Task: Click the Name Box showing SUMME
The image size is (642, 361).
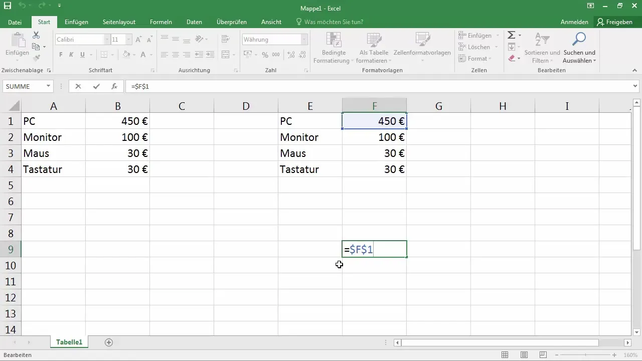Action: (x=24, y=86)
